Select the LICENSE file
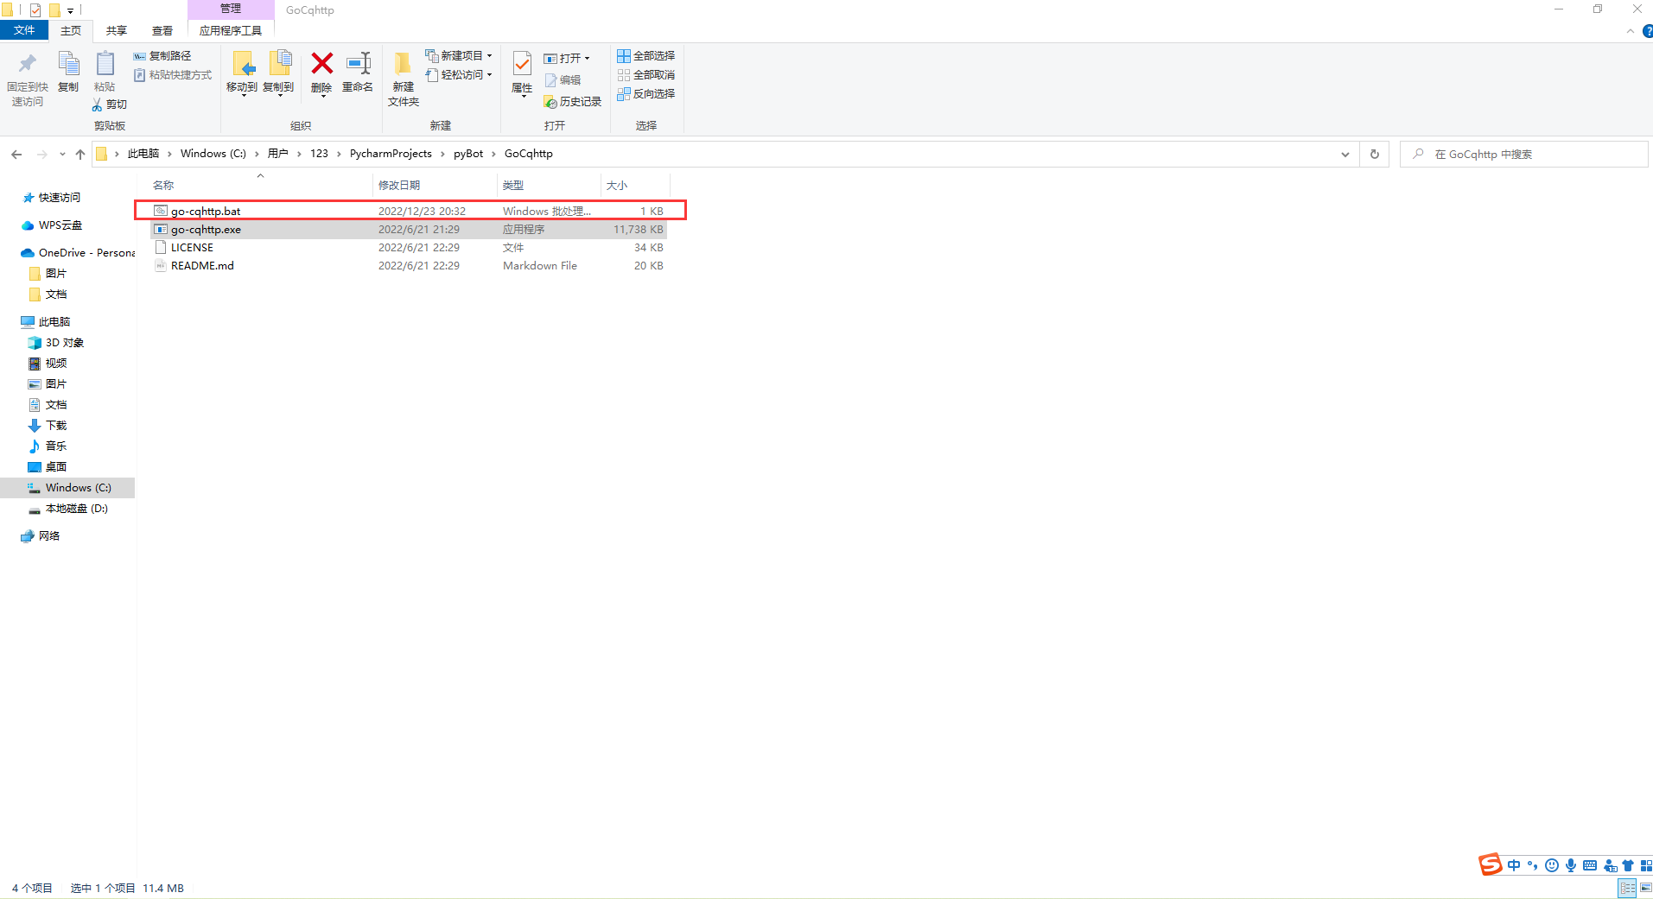 (410, 248)
